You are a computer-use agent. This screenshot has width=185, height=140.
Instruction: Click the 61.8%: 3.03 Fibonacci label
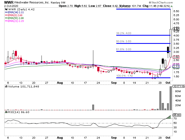point(124,49)
